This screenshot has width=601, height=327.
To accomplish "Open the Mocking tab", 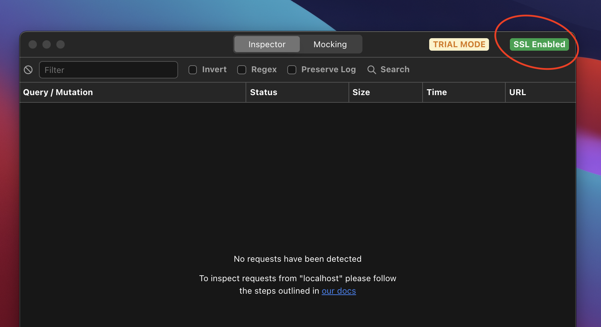I will pos(330,44).
